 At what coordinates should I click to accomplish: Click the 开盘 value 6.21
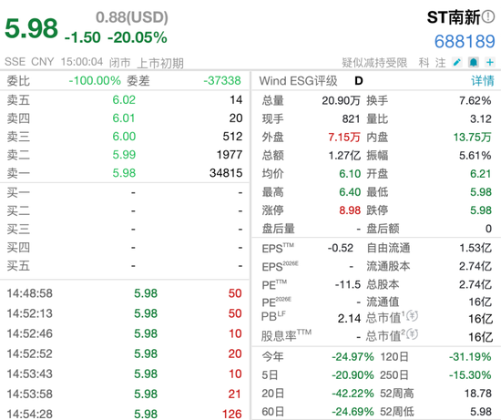(x=481, y=174)
